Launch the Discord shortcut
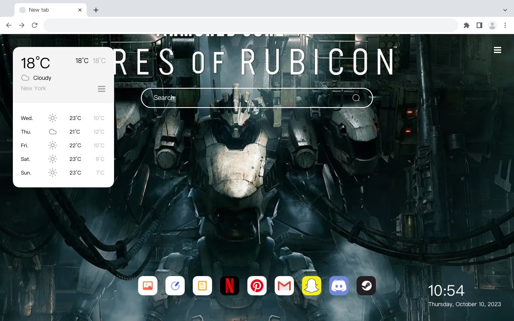This screenshot has height=321, width=514. point(339,286)
